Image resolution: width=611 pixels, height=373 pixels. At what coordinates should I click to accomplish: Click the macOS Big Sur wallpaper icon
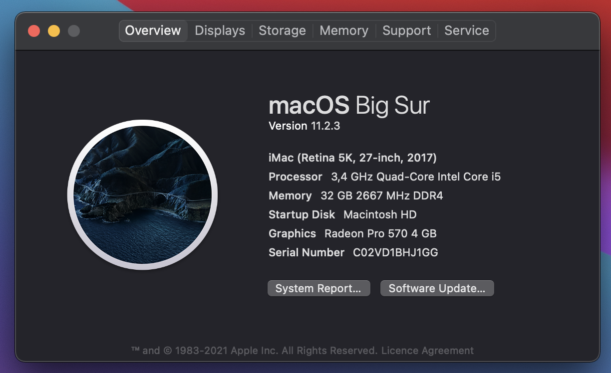click(x=142, y=194)
